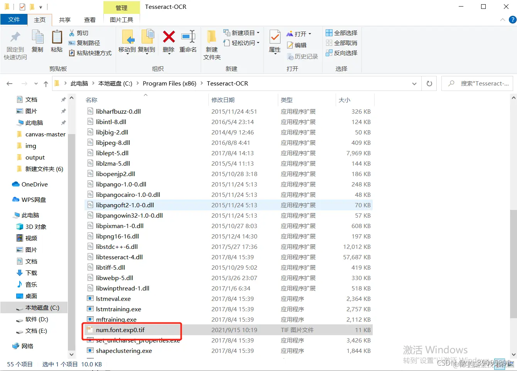Image resolution: width=517 pixels, height=371 pixels.
Task: Create a New folder (新建文件夹)
Action: [x=212, y=45]
